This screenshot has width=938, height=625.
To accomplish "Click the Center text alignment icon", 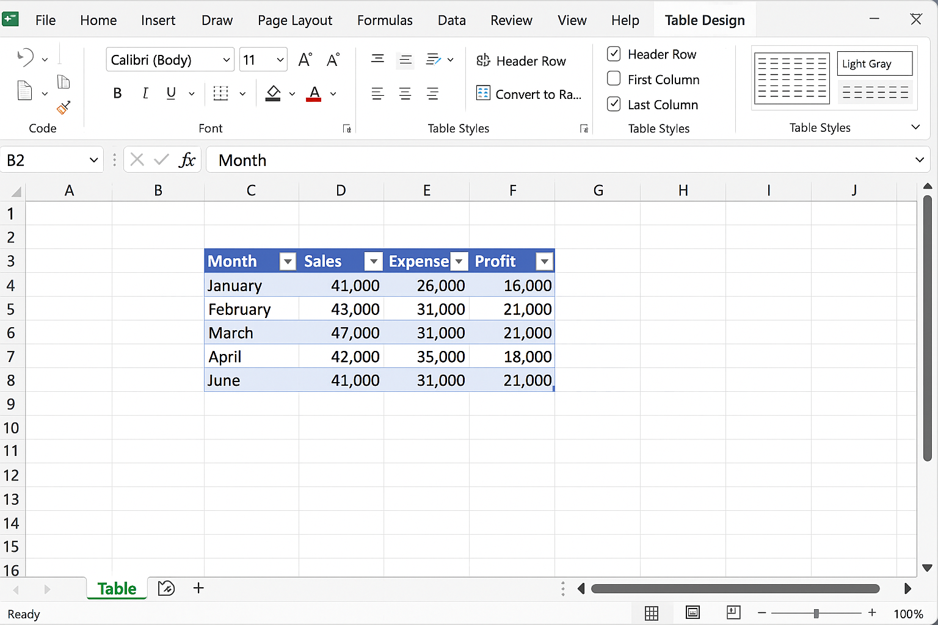I will (x=405, y=93).
